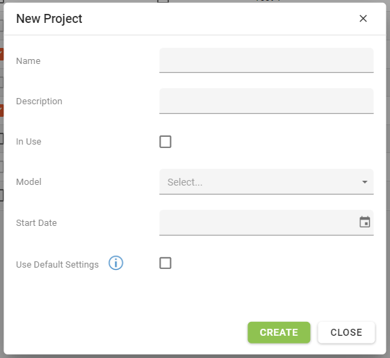Image resolution: width=390 pixels, height=358 pixels.
Task: Click the Description field label
Action: (x=39, y=101)
